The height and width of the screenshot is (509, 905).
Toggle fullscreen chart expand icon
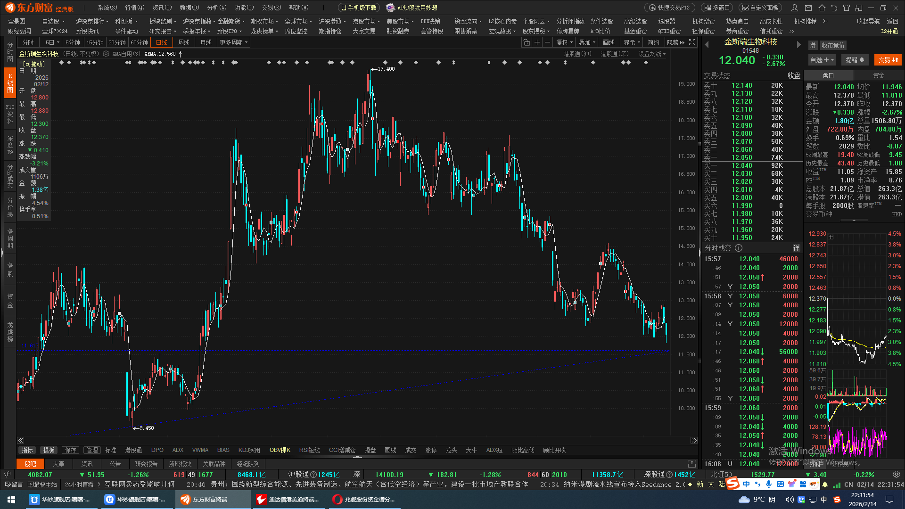pos(692,42)
